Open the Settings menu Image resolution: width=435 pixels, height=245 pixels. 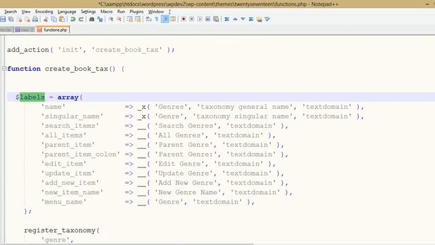88,12
